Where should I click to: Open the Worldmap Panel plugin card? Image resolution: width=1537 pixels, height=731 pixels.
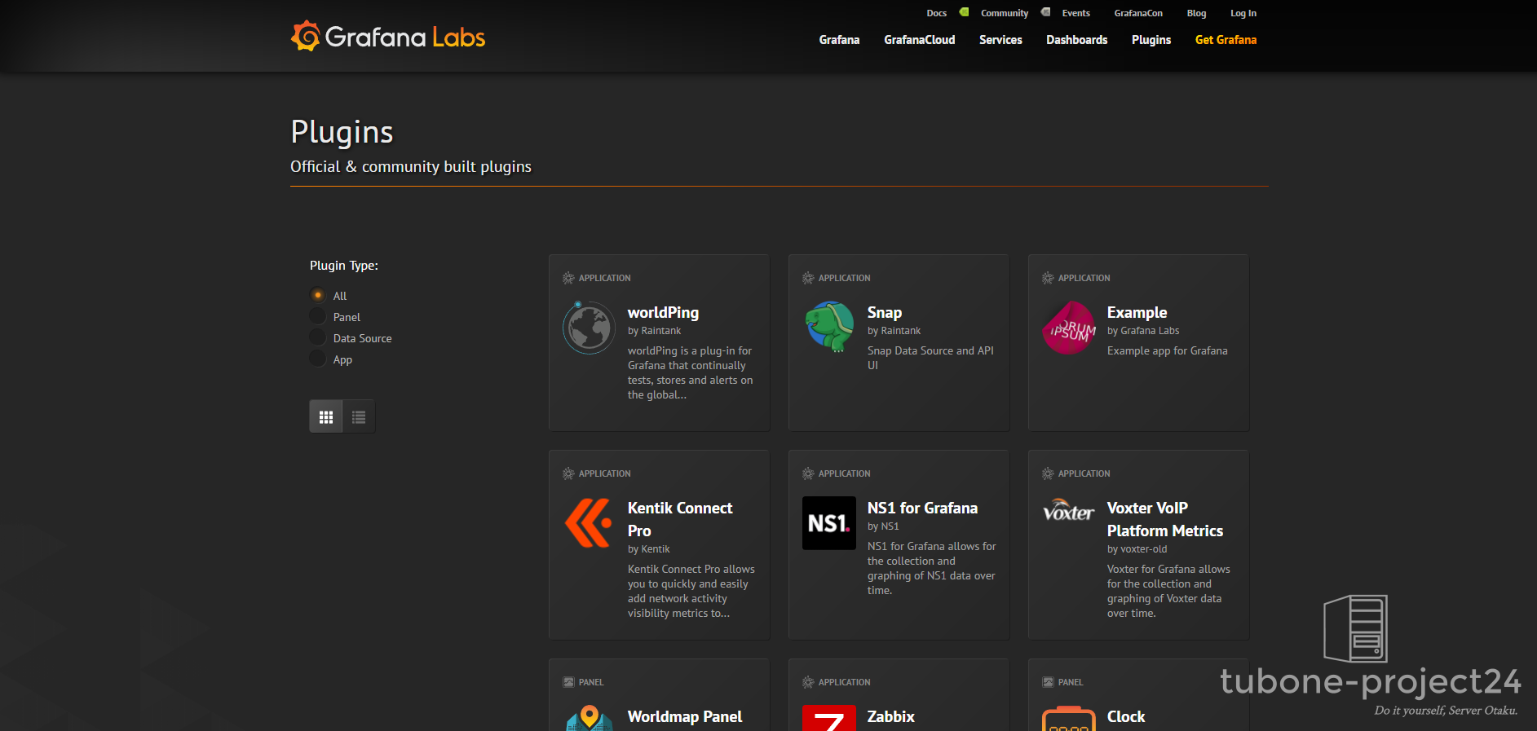click(x=684, y=716)
